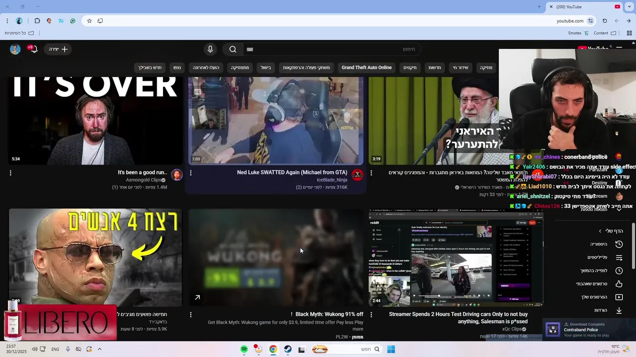The width and height of the screenshot is (636, 357).
Task: Click the יצירה create button
Action: tap(58, 49)
